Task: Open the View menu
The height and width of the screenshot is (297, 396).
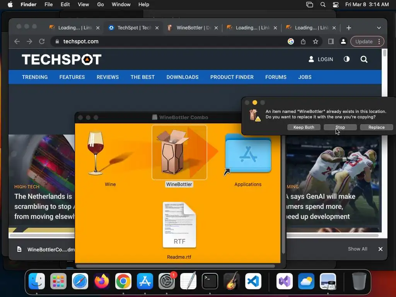Action: 84,5
